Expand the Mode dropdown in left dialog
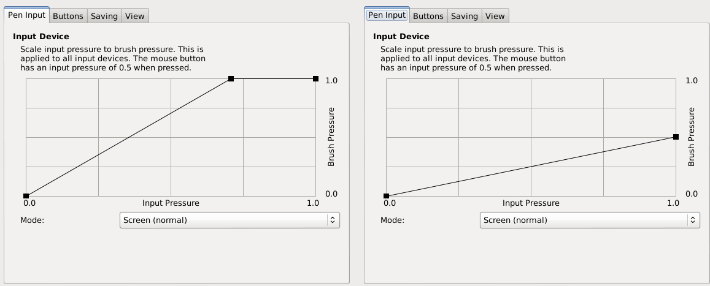This screenshot has height=286, width=710. click(230, 220)
